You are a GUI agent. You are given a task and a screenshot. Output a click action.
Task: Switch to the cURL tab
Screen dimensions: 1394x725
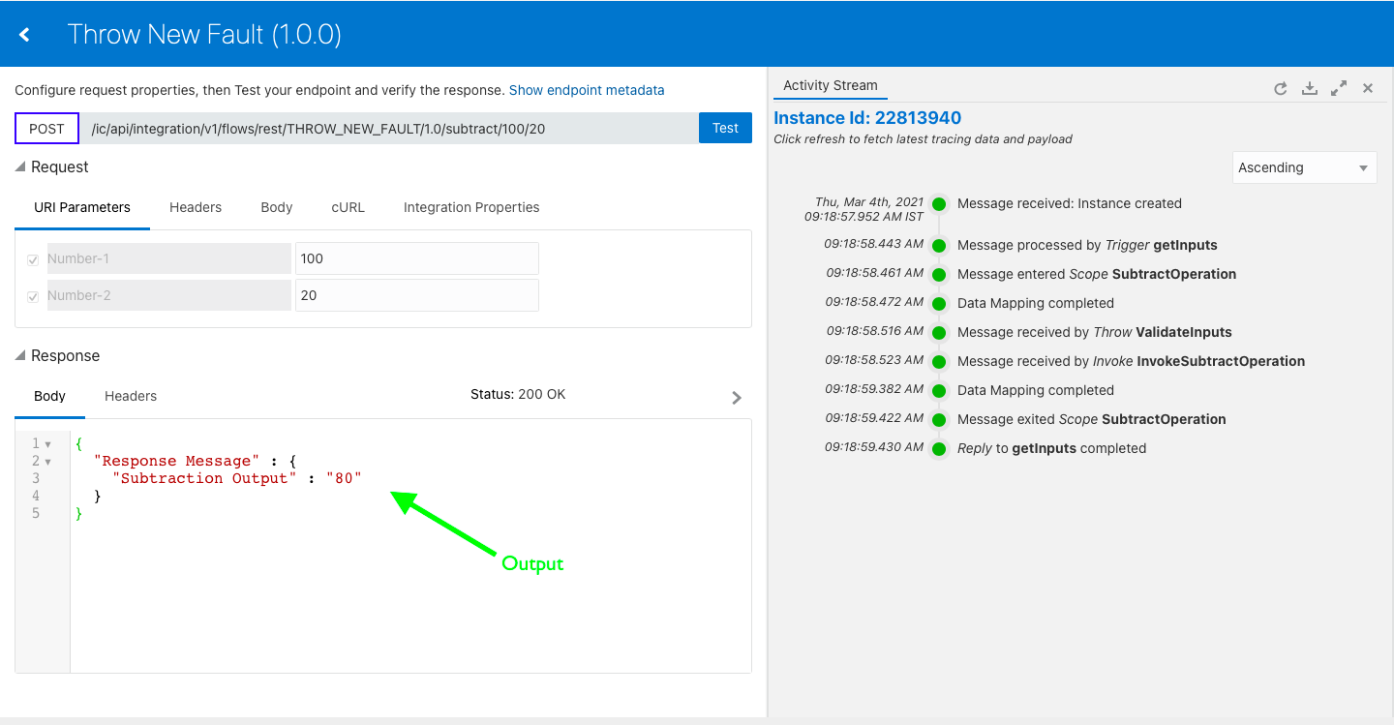coord(348,207)
